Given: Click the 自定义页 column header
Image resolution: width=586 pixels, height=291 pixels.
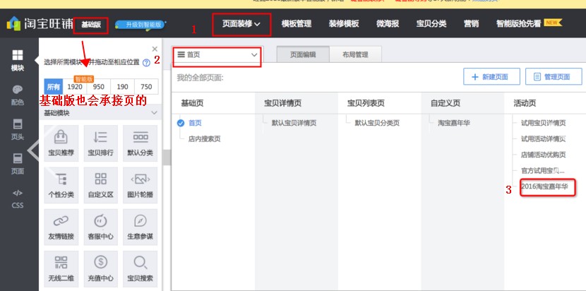Looking at the screenshot, I should 446,103.
